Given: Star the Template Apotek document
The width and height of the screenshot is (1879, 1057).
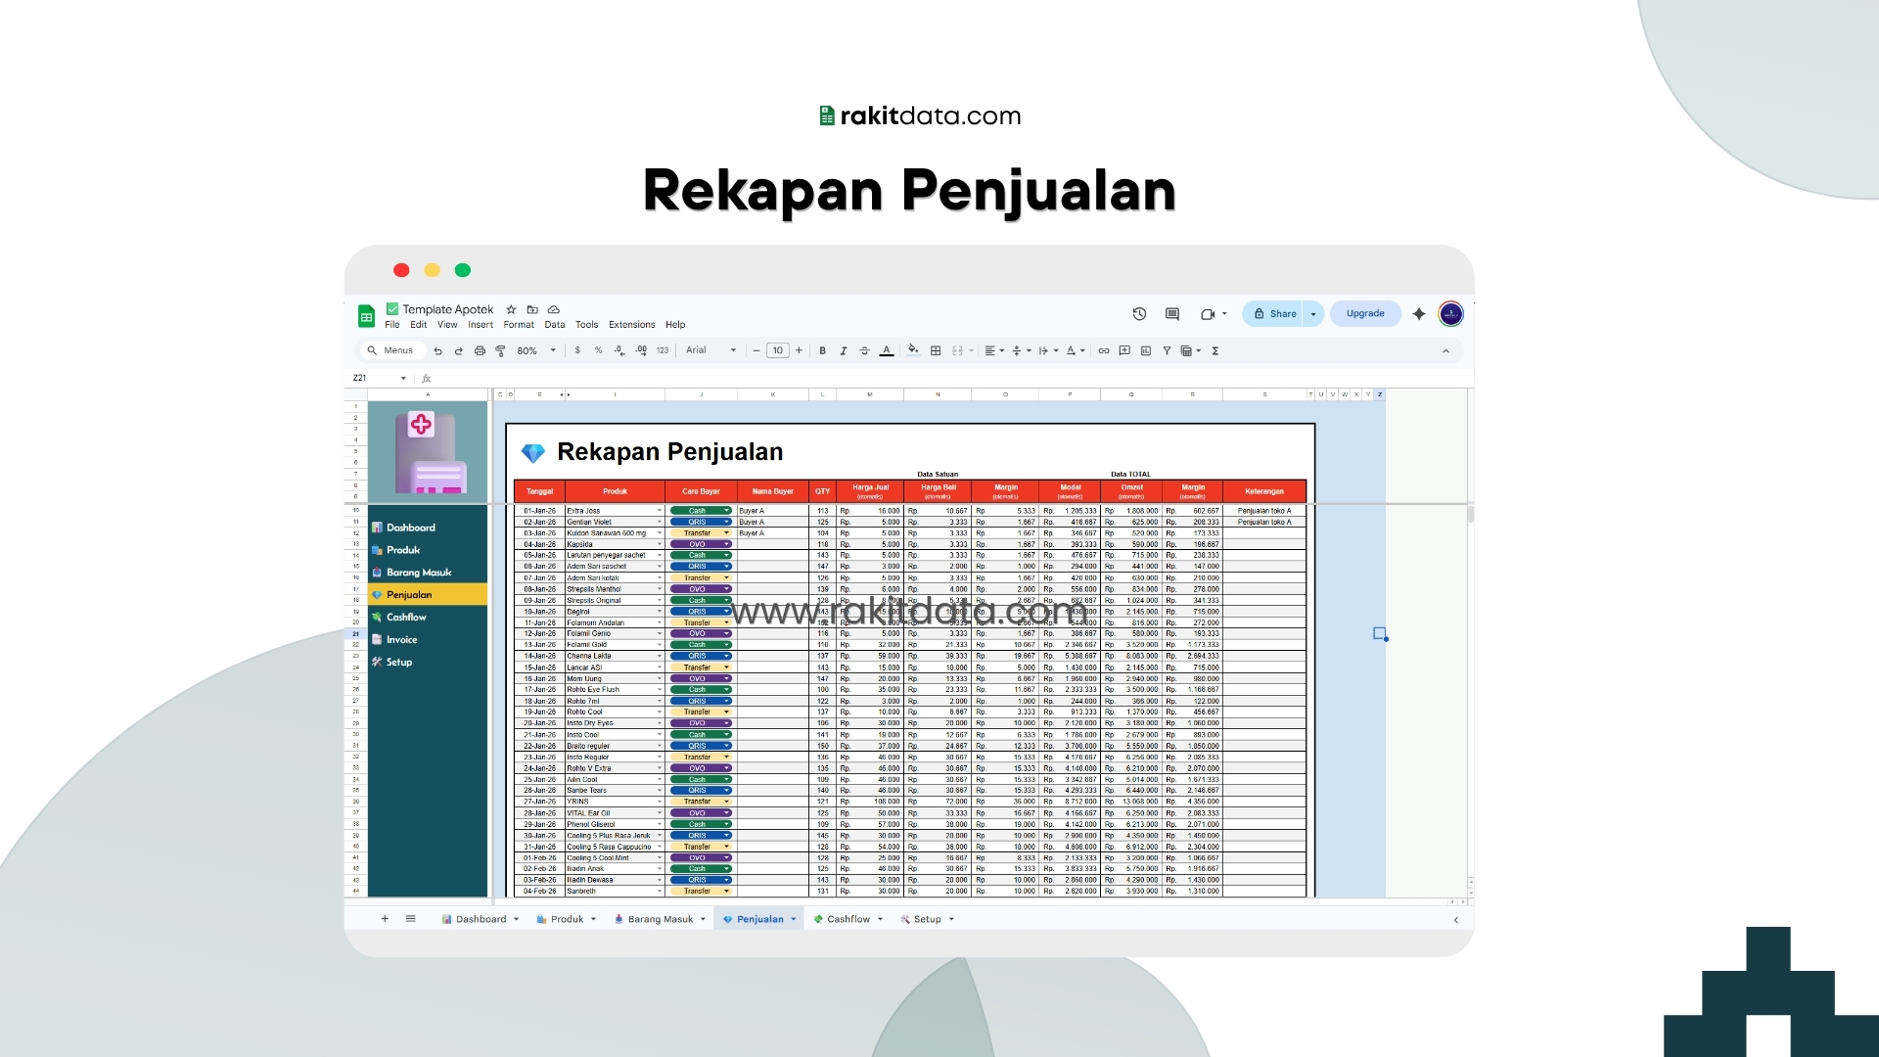Looking at the screenshot, I should click(511, 309).
